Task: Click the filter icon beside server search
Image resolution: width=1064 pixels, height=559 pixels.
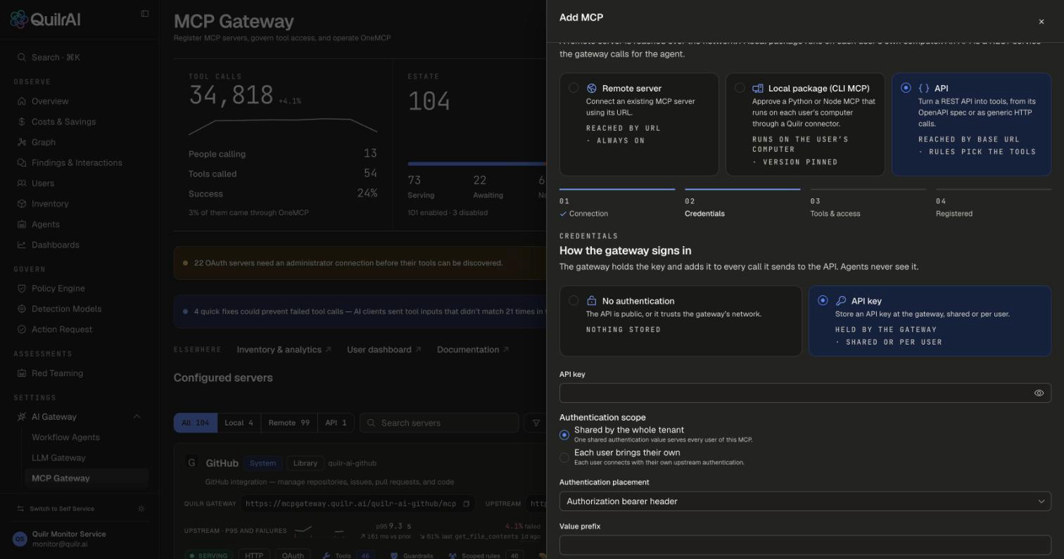Action: coord(536,423)
